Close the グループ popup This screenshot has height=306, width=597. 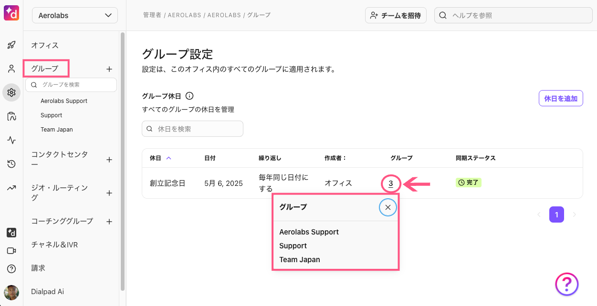388,207
